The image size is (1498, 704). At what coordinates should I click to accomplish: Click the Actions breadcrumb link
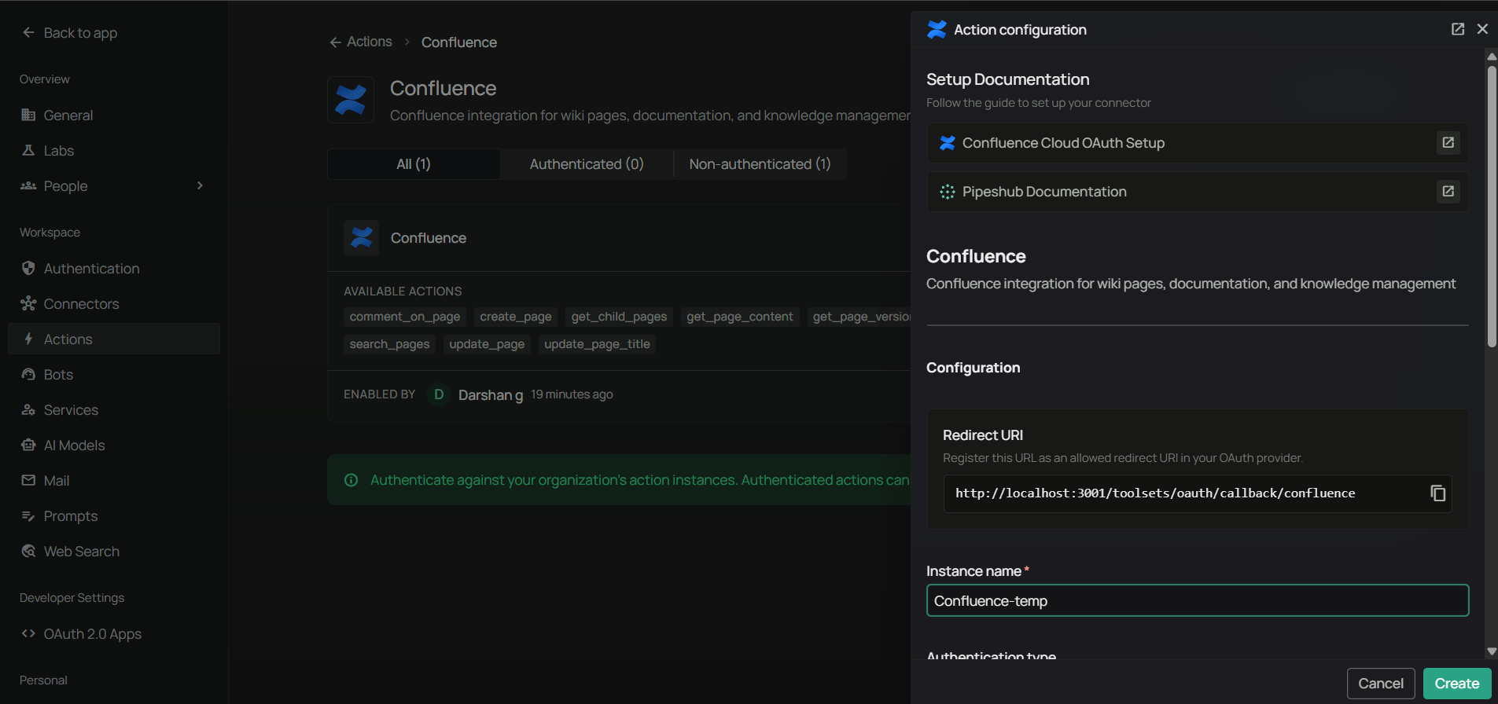[x=370, y=42]
